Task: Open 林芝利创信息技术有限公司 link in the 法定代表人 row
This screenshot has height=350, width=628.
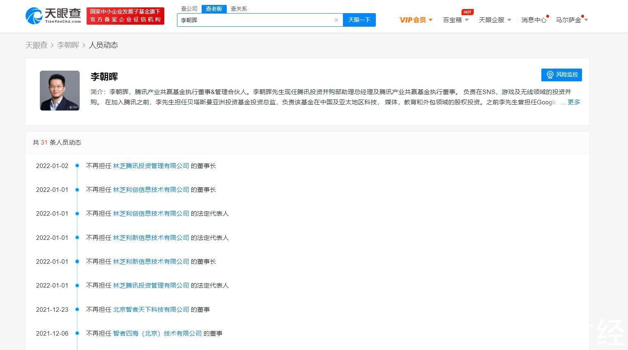Action: [151, 214]
